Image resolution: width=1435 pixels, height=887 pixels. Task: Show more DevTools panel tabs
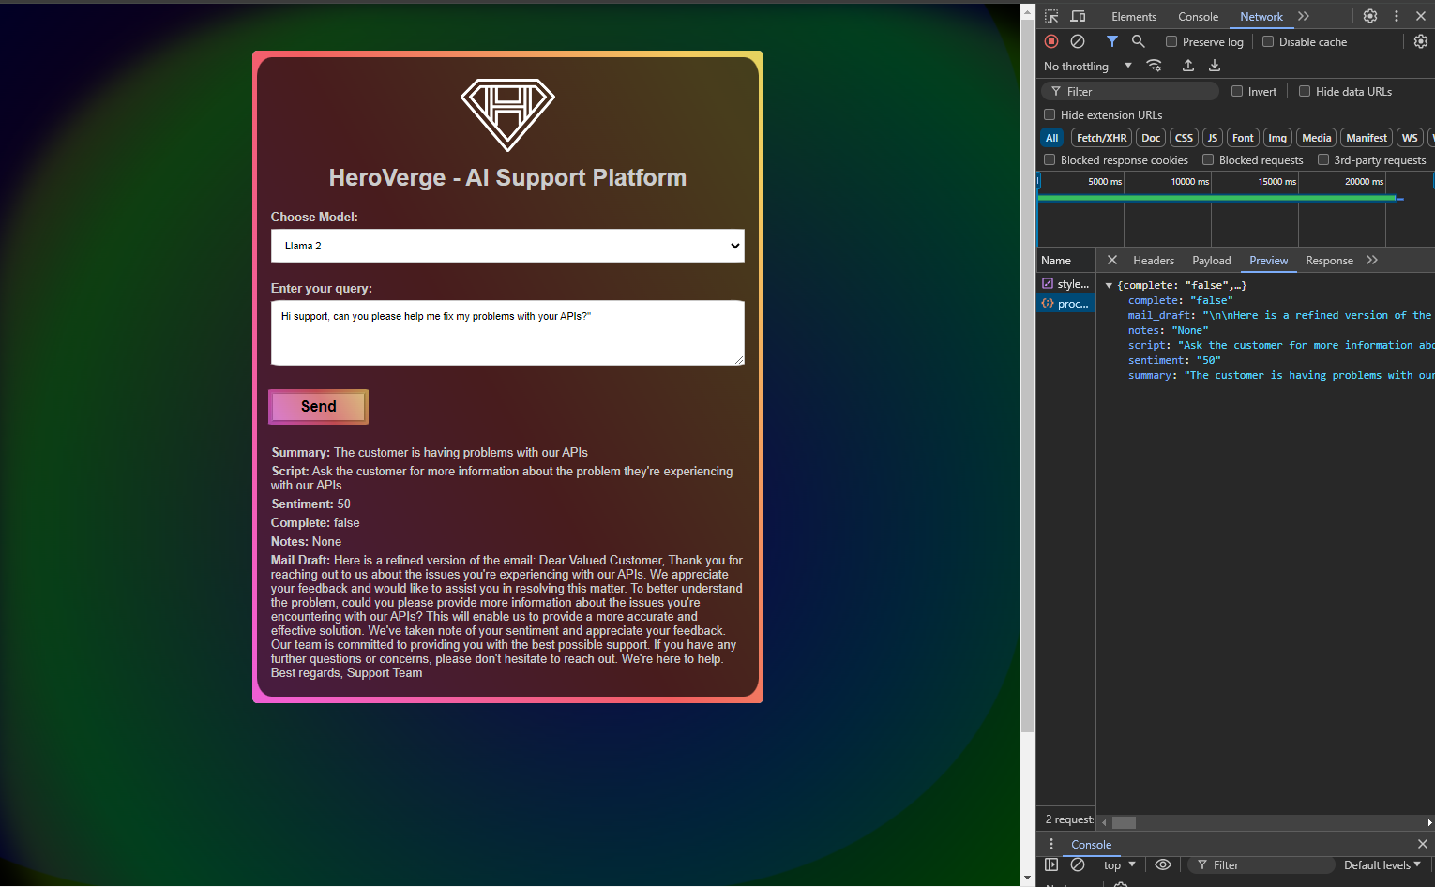[1304, 16]
